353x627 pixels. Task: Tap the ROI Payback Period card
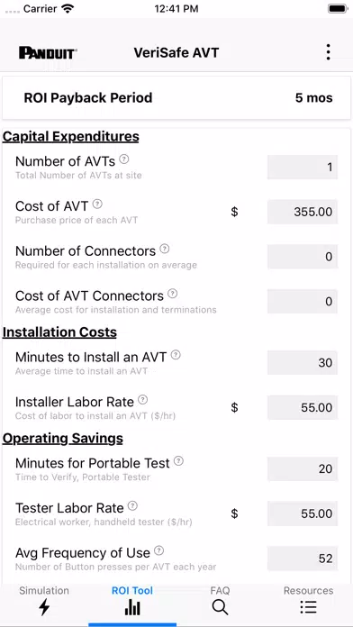pyautogui.click(x=176, y=98)
